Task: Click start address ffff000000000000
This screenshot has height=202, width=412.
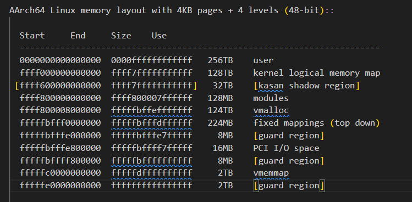Action: coord(60,73)
